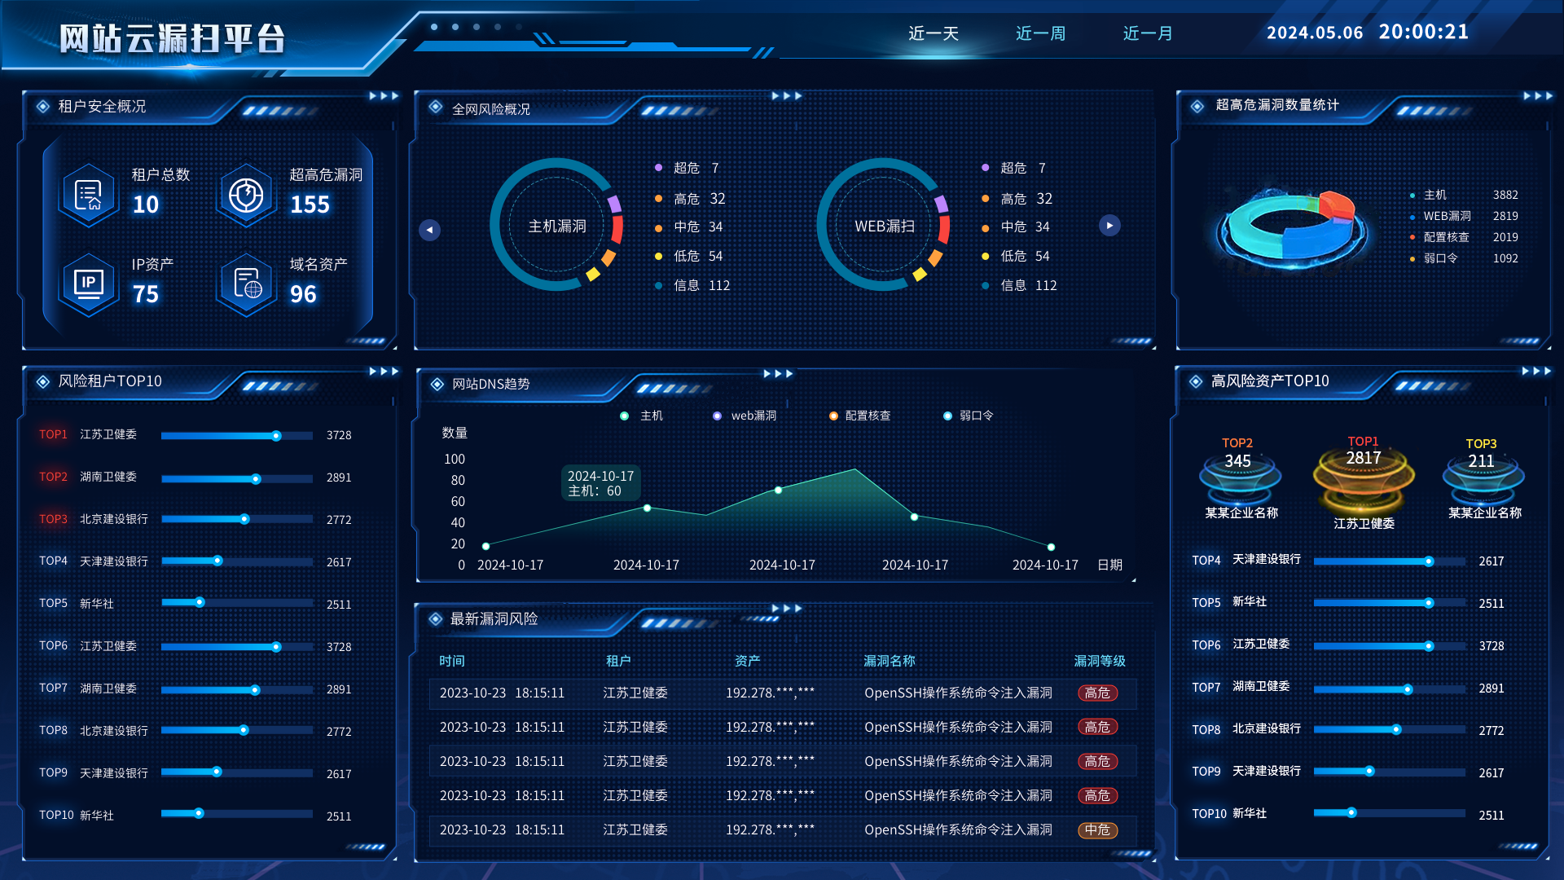Viewport: 1564px width, 880px height.
Task: Expand the 最新漏洞风险 panel arrows
Action: [786, 608]
